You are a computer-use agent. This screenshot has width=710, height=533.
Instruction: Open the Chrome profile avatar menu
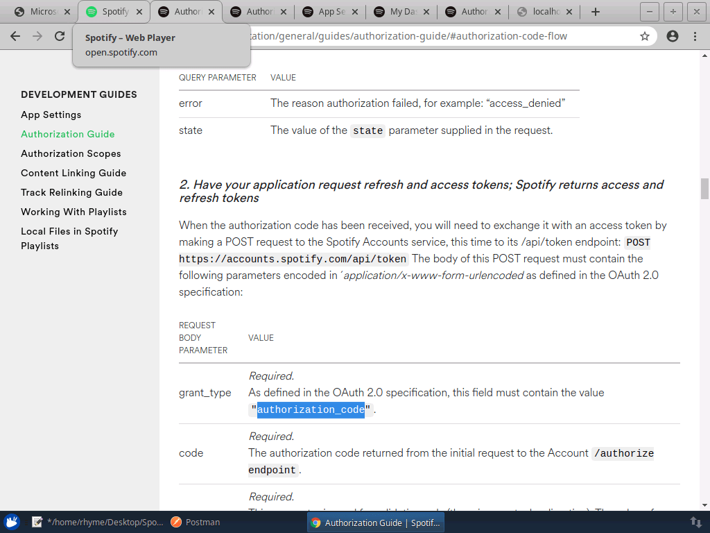(x=672, y=36)
